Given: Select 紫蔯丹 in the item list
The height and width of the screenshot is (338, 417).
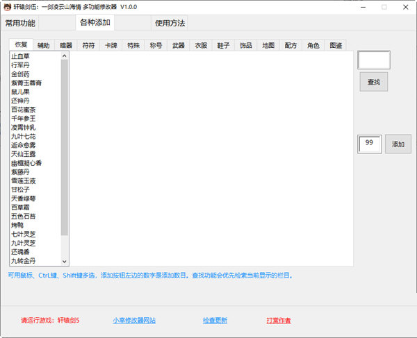Looking at the screenshot, I should tap(20, 172).
